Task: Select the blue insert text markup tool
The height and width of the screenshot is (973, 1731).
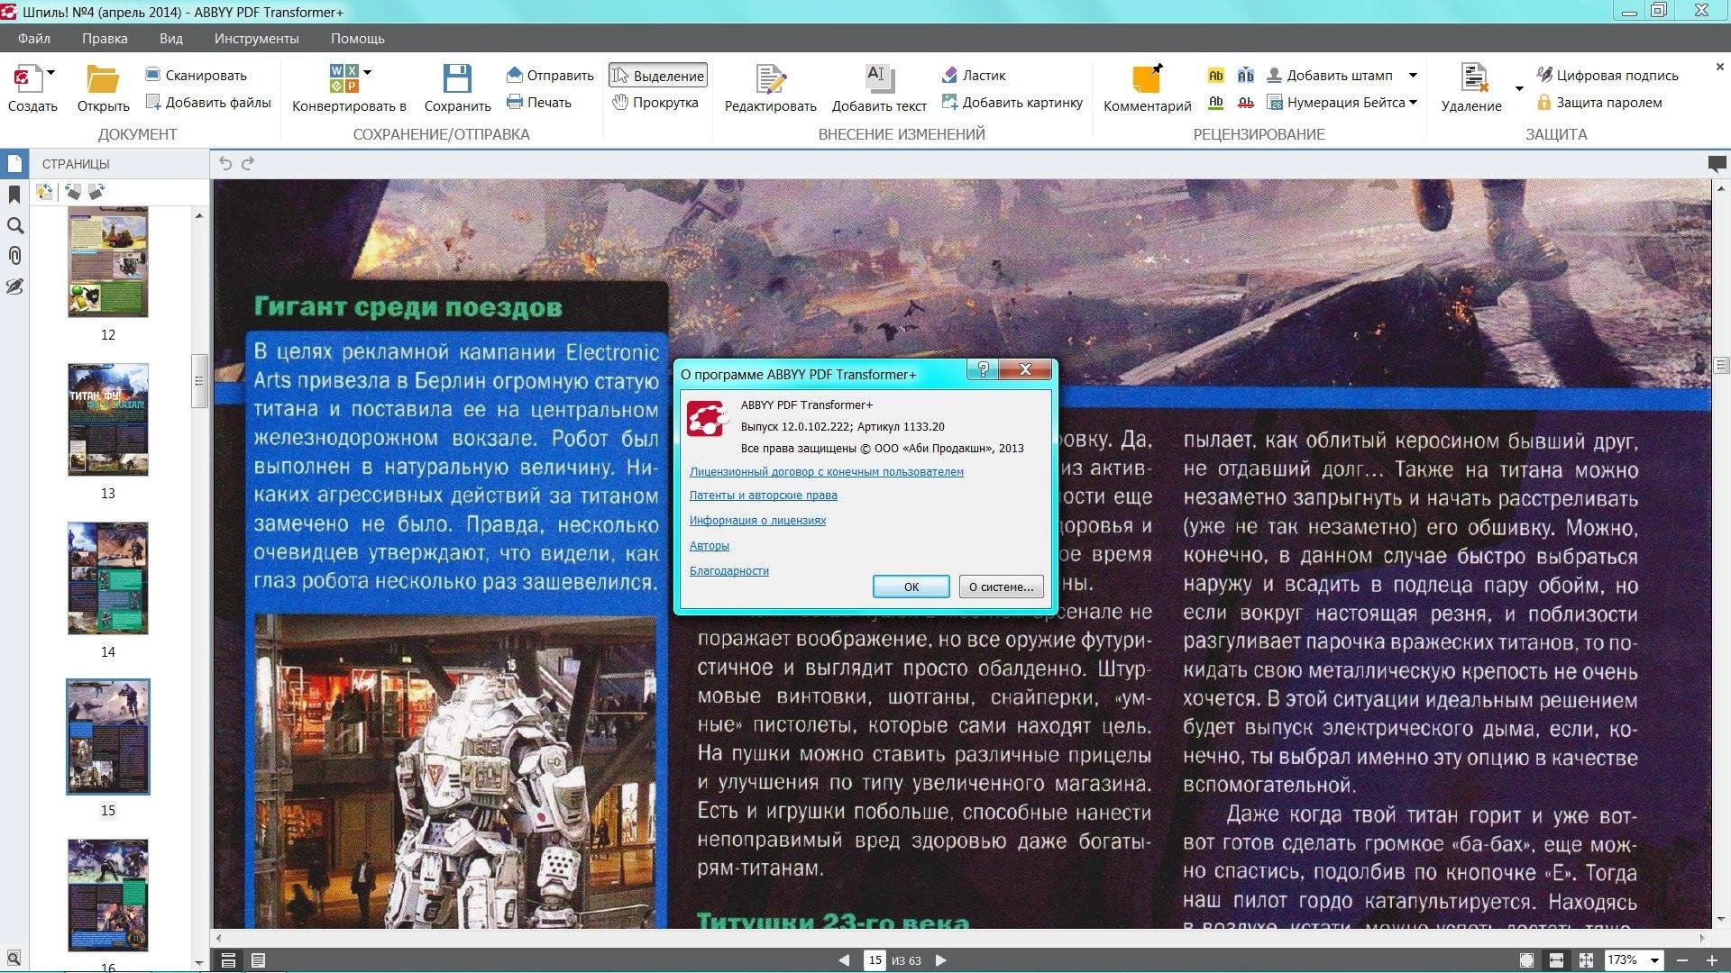Action: [x=1246, y=76]
